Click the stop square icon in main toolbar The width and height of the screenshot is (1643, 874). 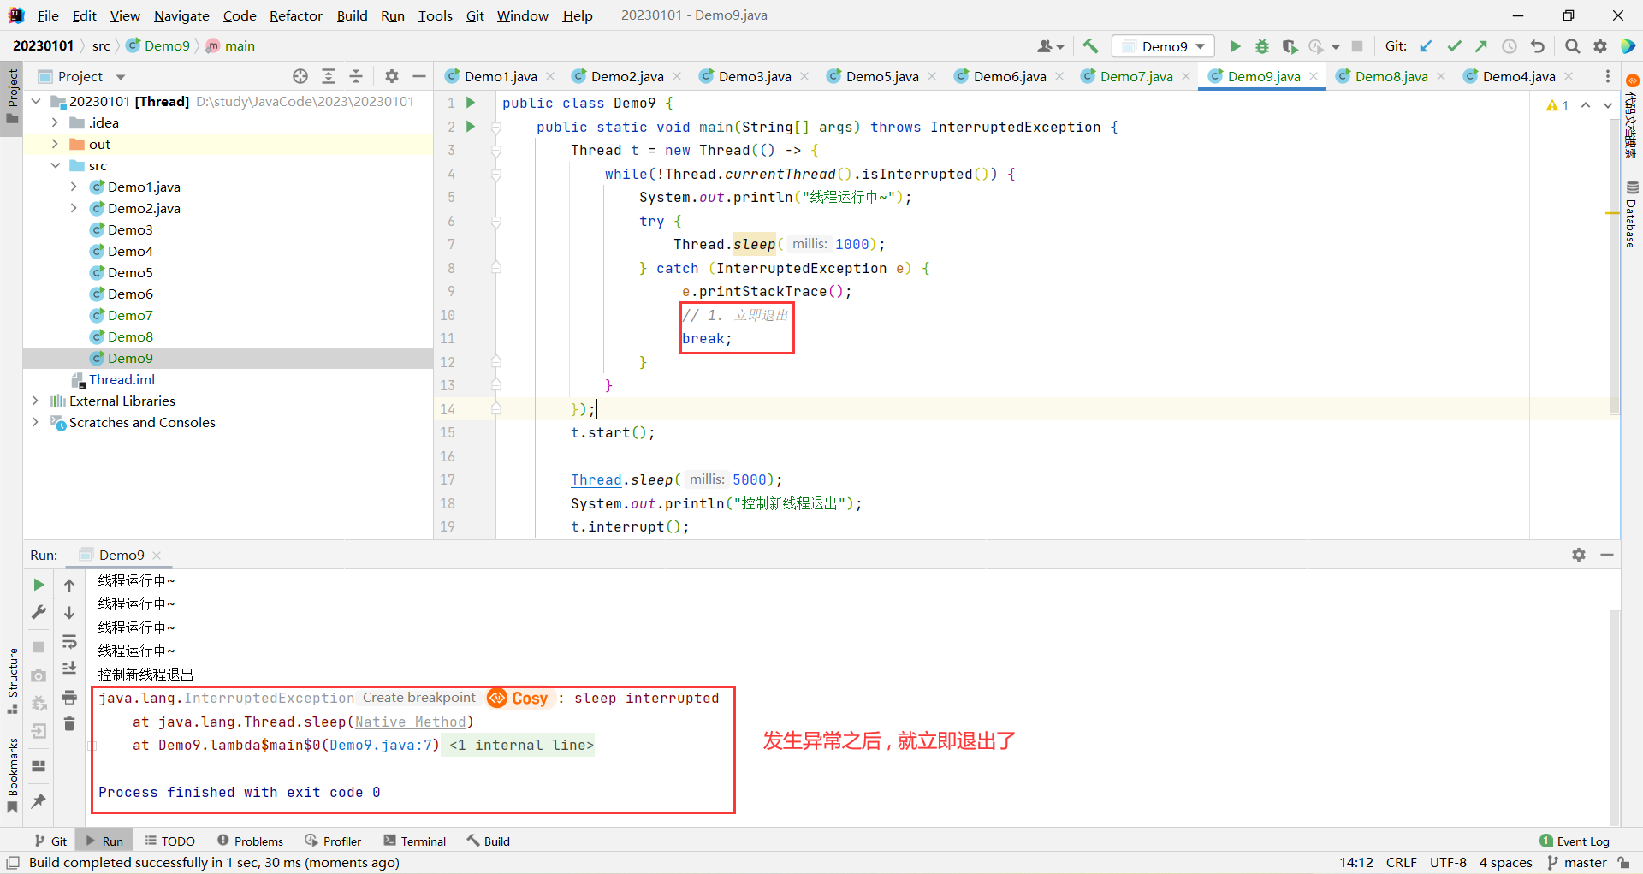coord(1357,46)
